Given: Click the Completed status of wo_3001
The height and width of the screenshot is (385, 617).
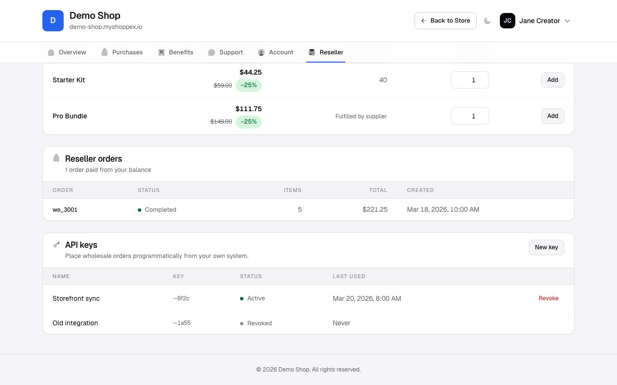Looking at the screenshot, I should pos(157,210).
